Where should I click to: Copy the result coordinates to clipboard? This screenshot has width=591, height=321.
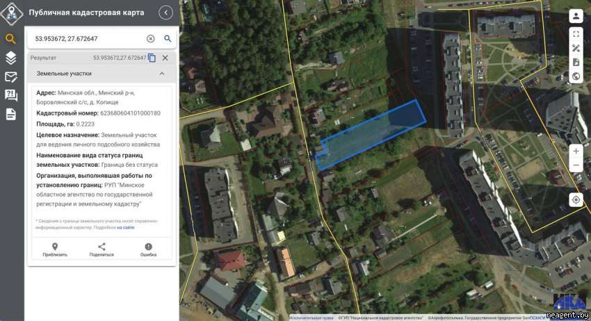[152, 58]
